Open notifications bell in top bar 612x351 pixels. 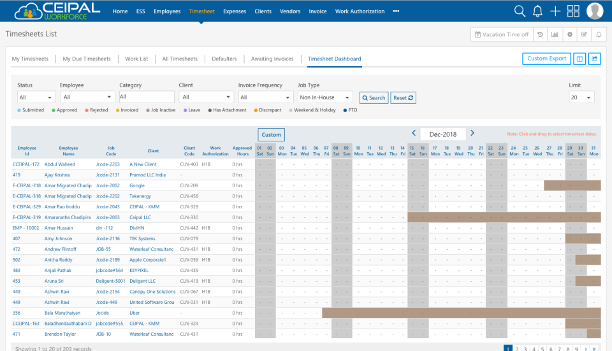537,11
